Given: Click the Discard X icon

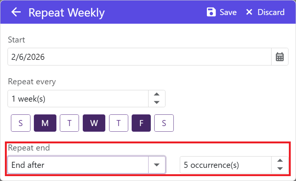Looking at the screenshot, I should click(x=249, y=12).
